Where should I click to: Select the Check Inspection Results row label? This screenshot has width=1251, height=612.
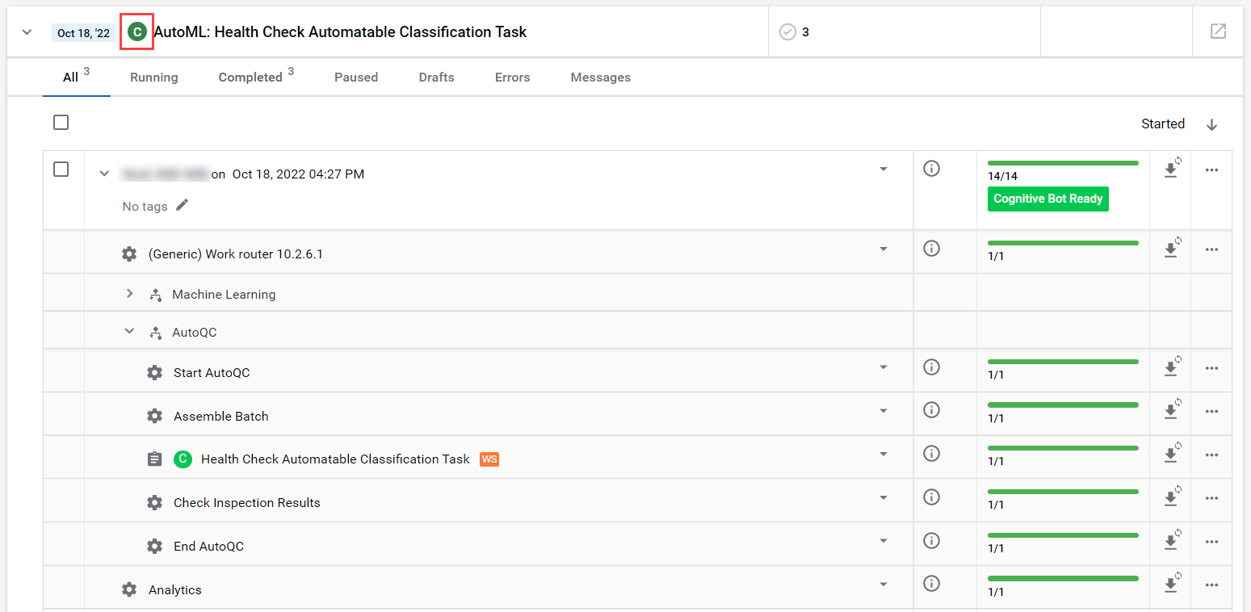[x=247, y=502]
